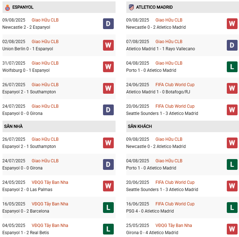
Task: Open the FIFA Club World Cup link dated 24/06/2025
Action: click(175, 85)
